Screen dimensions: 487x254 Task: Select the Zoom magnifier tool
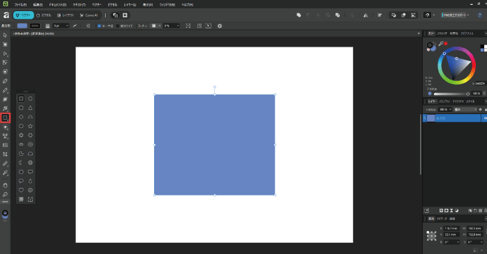click(5, 195)
